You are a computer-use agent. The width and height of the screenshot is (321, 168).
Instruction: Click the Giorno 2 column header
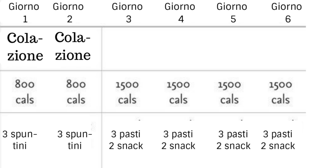[69, 13]
